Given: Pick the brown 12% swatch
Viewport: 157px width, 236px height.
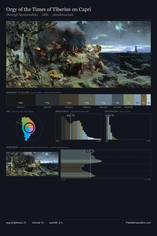Looking at the screenshot, I should click(x=69, y=100).
